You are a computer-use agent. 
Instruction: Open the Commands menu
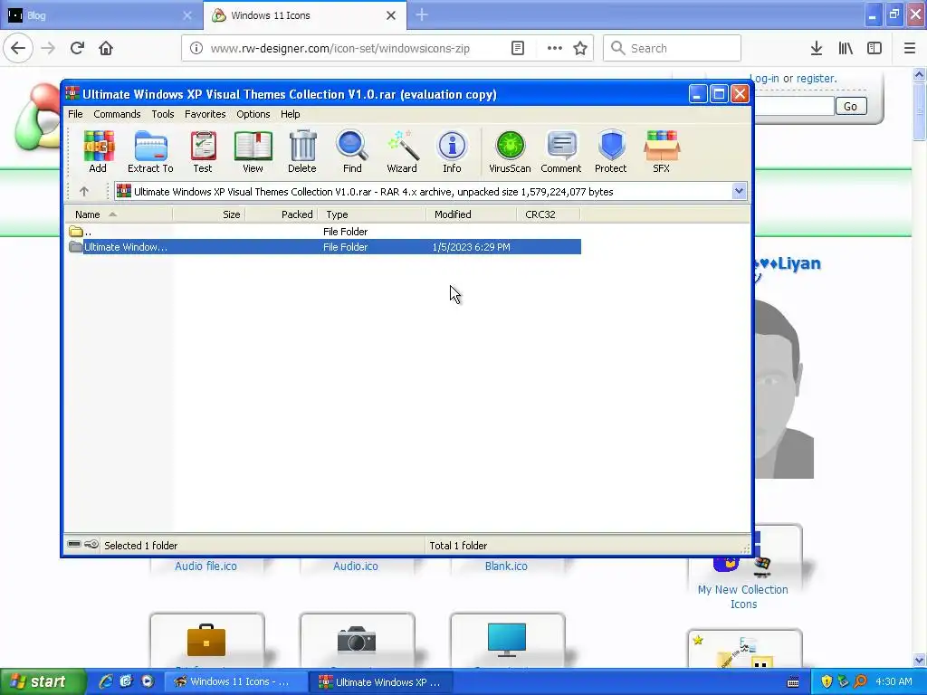pyautogui.click(x=117, y=114)
